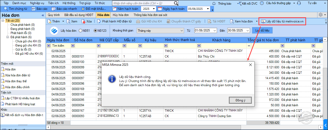
Task: Open the Ngày hạch toán 05/06/2025 dropdown
Action: tap(208, 9)
